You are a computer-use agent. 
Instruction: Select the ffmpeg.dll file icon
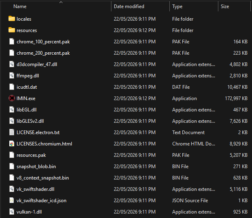point(12,75)
